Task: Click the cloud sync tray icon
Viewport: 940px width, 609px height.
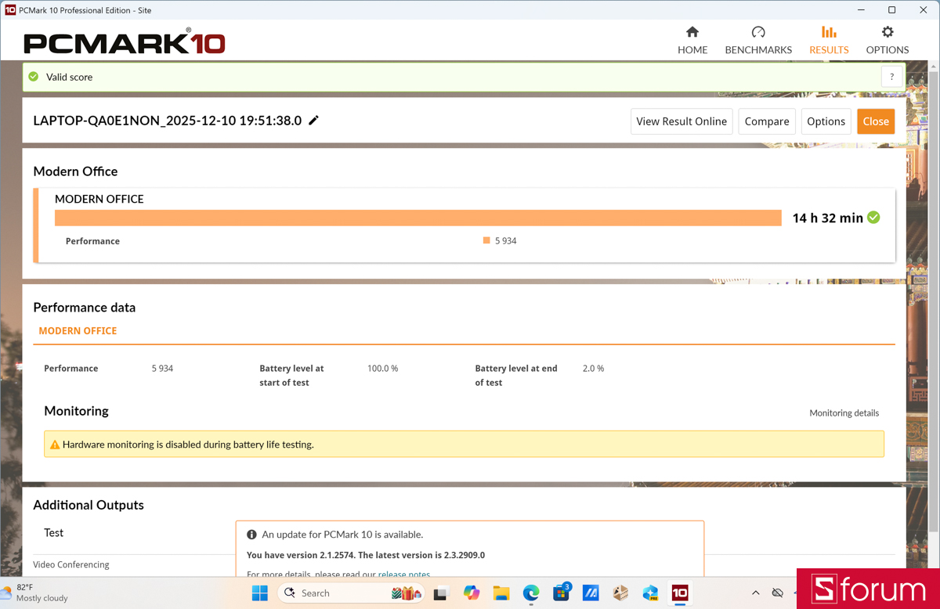Action: [x=777, y=593]
